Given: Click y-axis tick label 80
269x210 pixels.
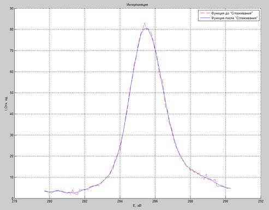Looking at the screenshot, I should 11,29.
